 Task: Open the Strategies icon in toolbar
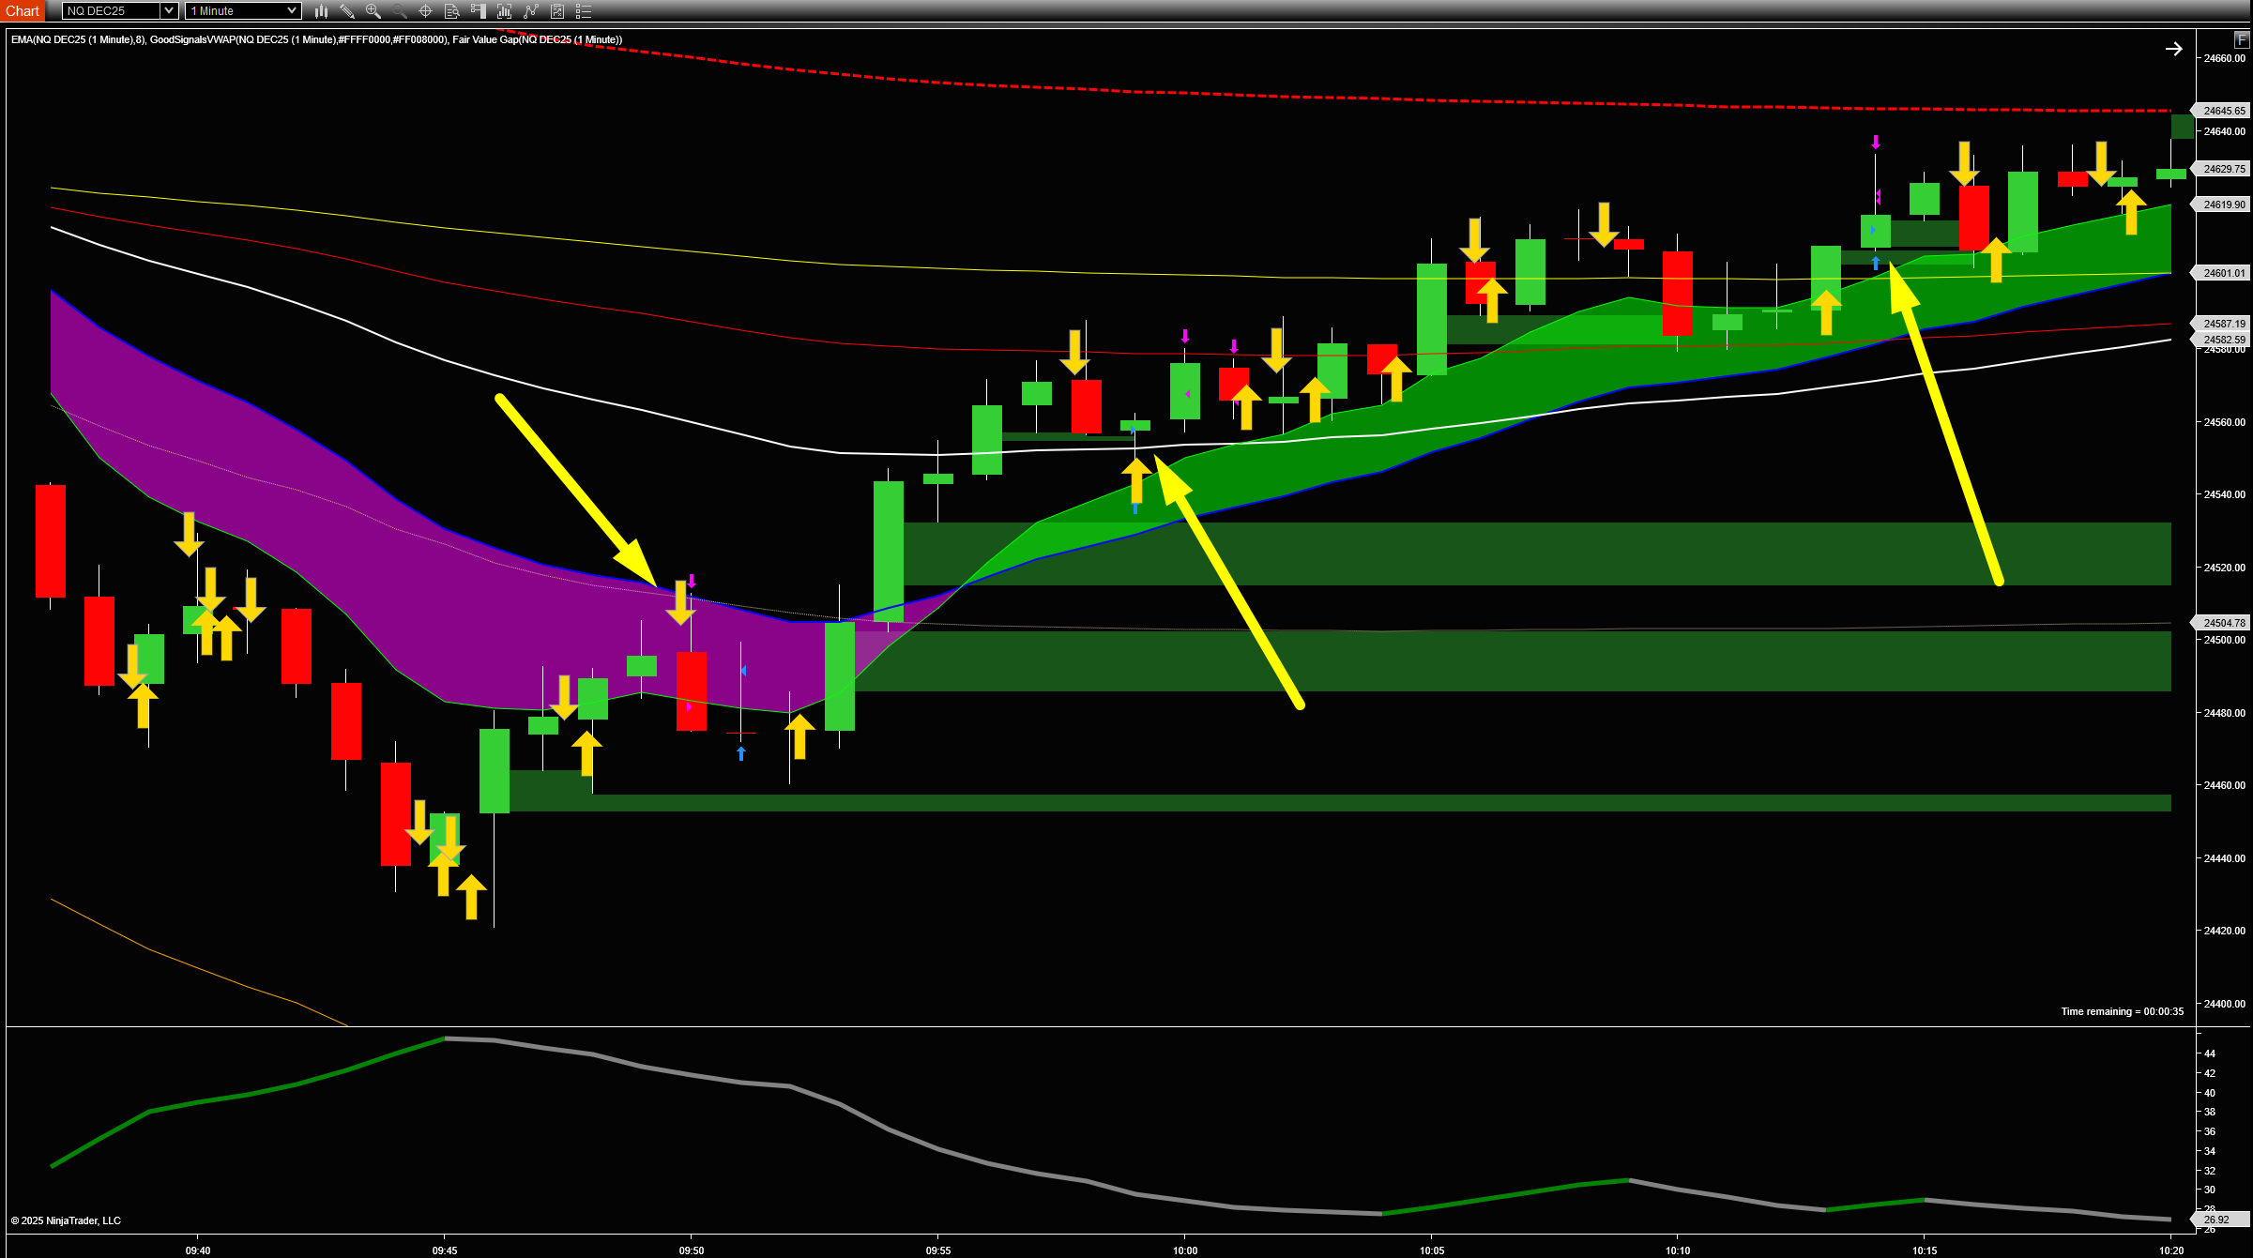(531, 11)
